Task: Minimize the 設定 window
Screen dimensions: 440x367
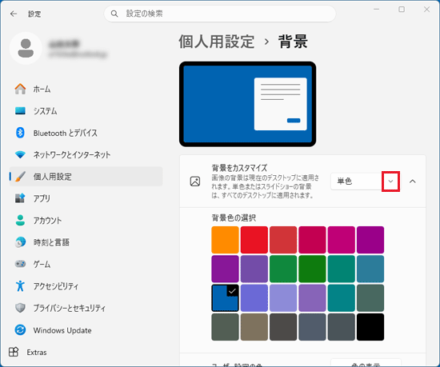Action: click(377, 10)
